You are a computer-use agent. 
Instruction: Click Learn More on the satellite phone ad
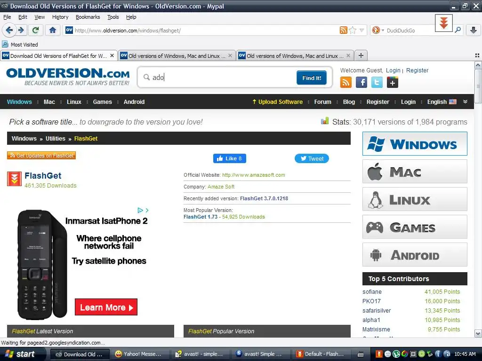(106, 307)
